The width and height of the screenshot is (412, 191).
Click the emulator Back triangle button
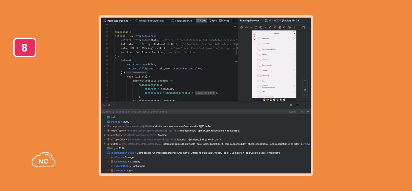(265, 27)
